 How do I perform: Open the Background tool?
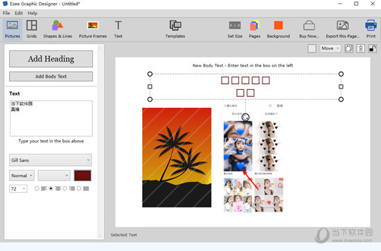[278, 29]
